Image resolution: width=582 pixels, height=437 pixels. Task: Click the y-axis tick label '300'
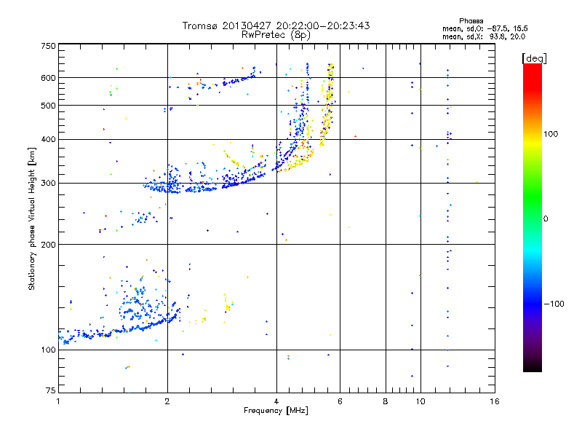48,184
